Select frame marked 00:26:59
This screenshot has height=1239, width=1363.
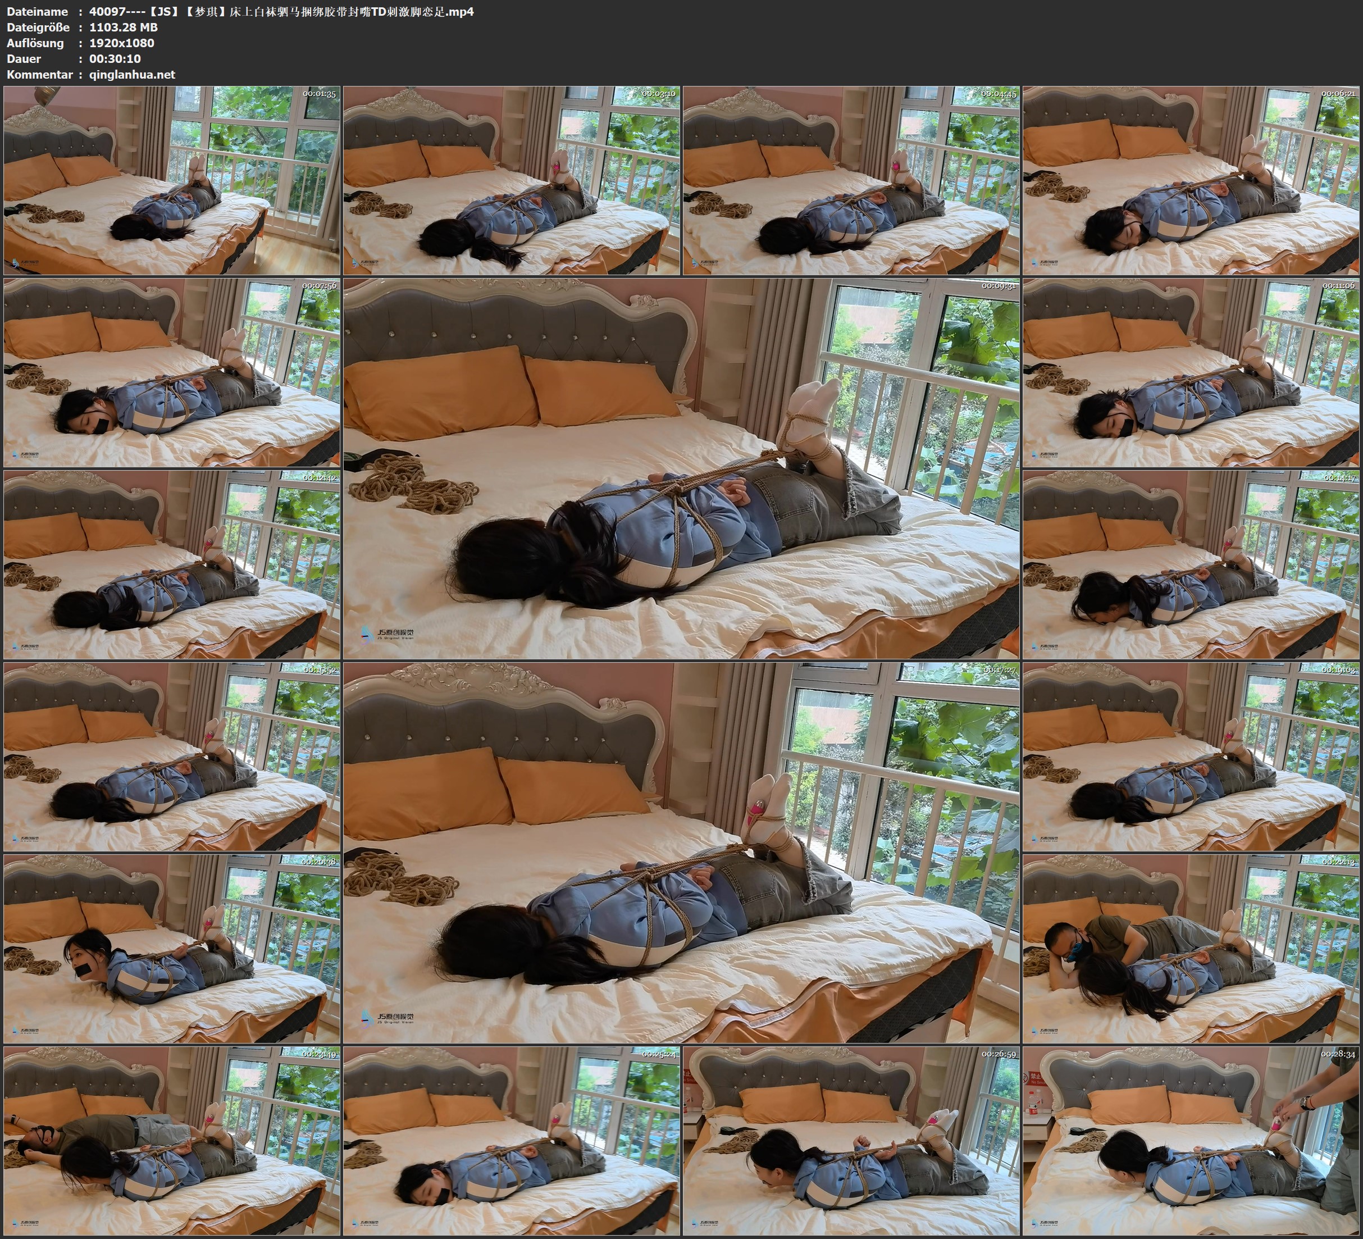coord(851,1140)
